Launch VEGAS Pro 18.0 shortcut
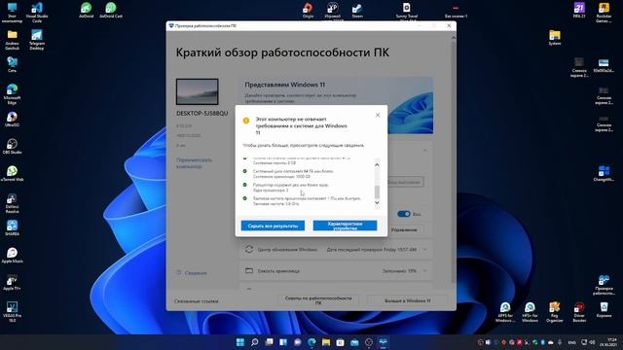Screen dimensions: 623x350 coord(12,312)
